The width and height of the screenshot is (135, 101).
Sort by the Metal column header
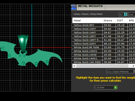click(87, 20)
